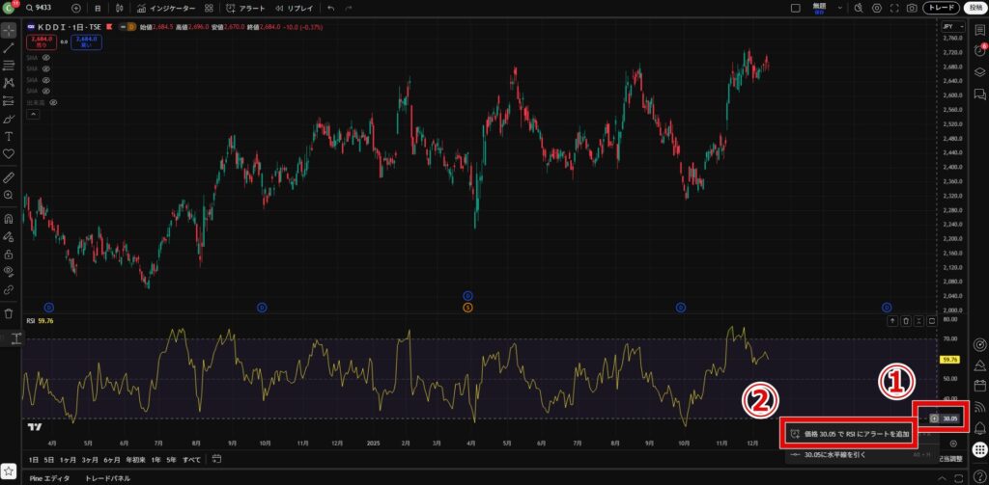Open the JPY currency dropdown

coord(951,26)
